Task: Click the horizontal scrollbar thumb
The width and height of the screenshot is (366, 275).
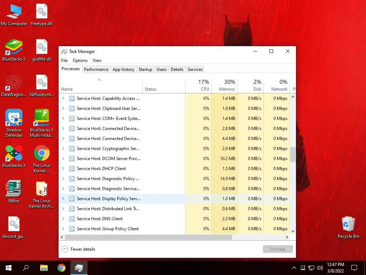Action: click(148, 237)
